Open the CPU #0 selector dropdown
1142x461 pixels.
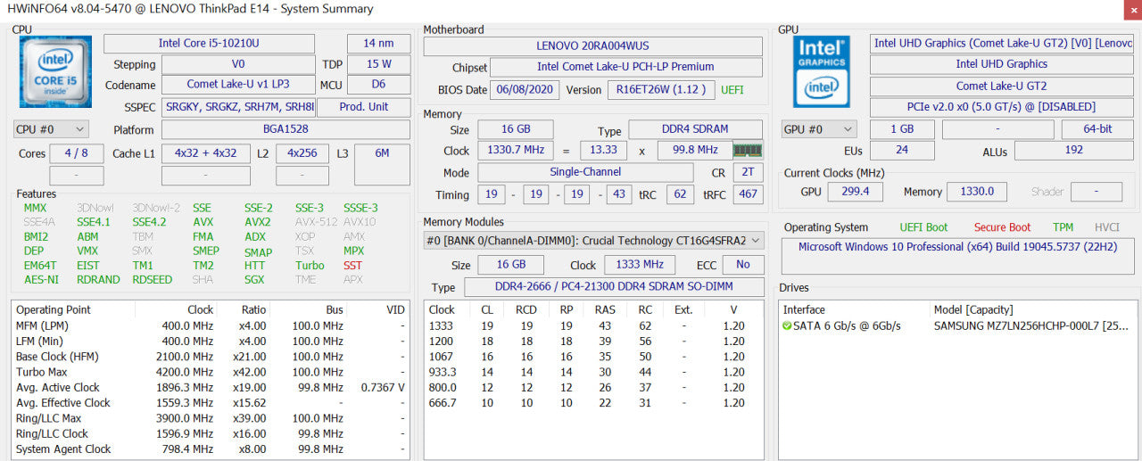[x=52, y=129]
